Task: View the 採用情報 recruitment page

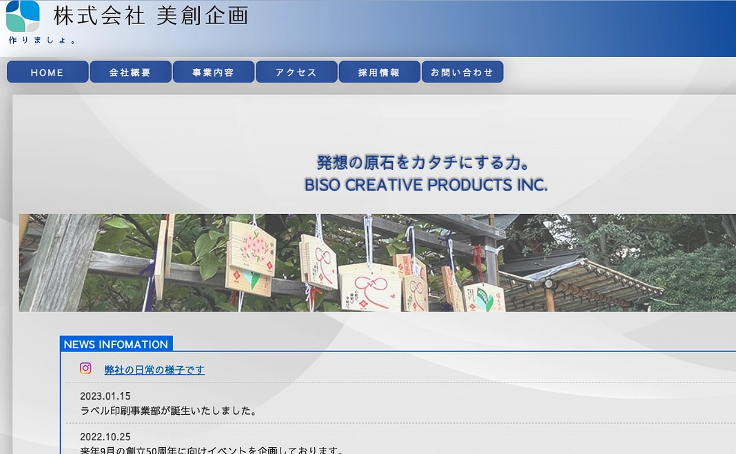Action: (x=379, y=72)
